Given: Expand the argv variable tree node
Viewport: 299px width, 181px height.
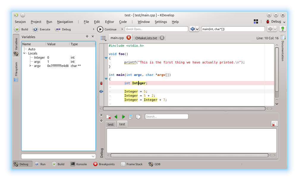Looking at the screenshot, I should (30, 66).
